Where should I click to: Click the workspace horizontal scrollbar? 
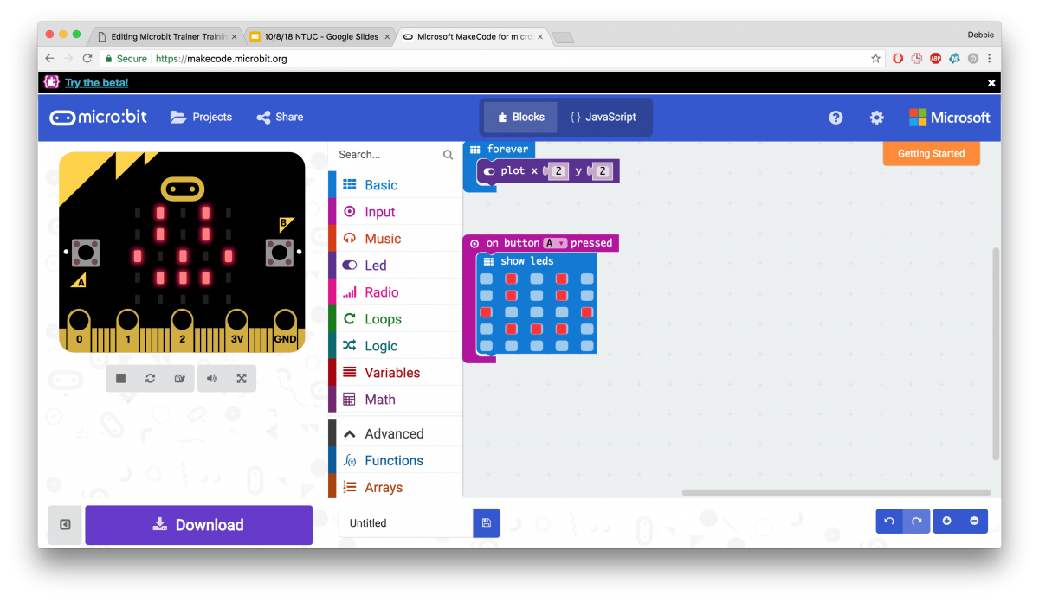pos(835,493)
